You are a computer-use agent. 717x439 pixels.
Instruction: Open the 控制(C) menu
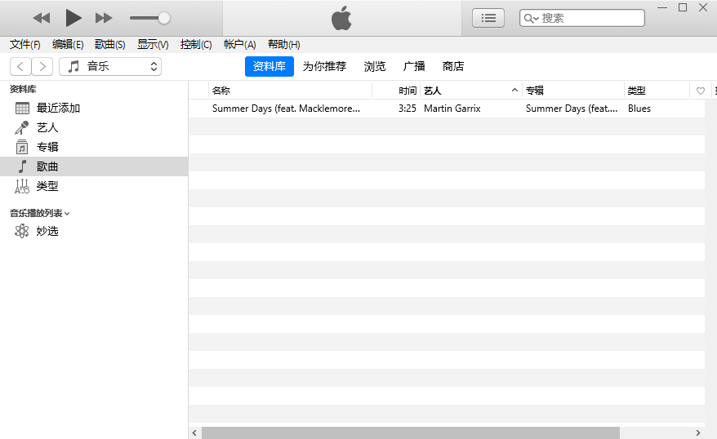click(196, 44)
